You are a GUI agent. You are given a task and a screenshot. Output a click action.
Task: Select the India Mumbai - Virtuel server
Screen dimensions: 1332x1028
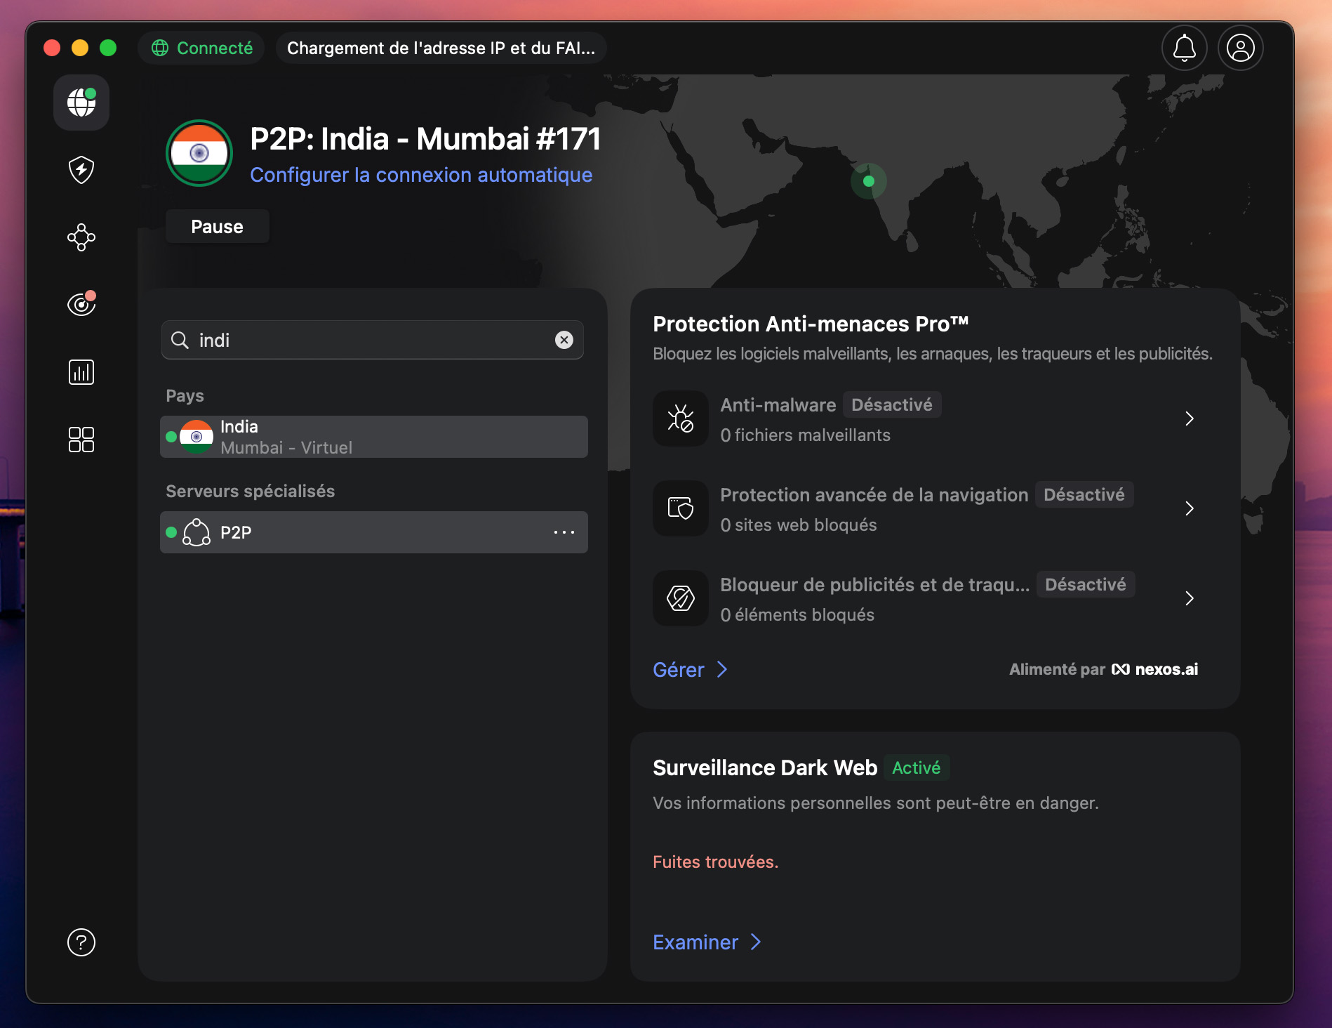click(373, 436)
